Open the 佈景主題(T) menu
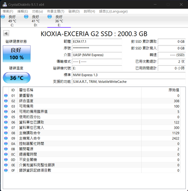 tap(56, 11)
